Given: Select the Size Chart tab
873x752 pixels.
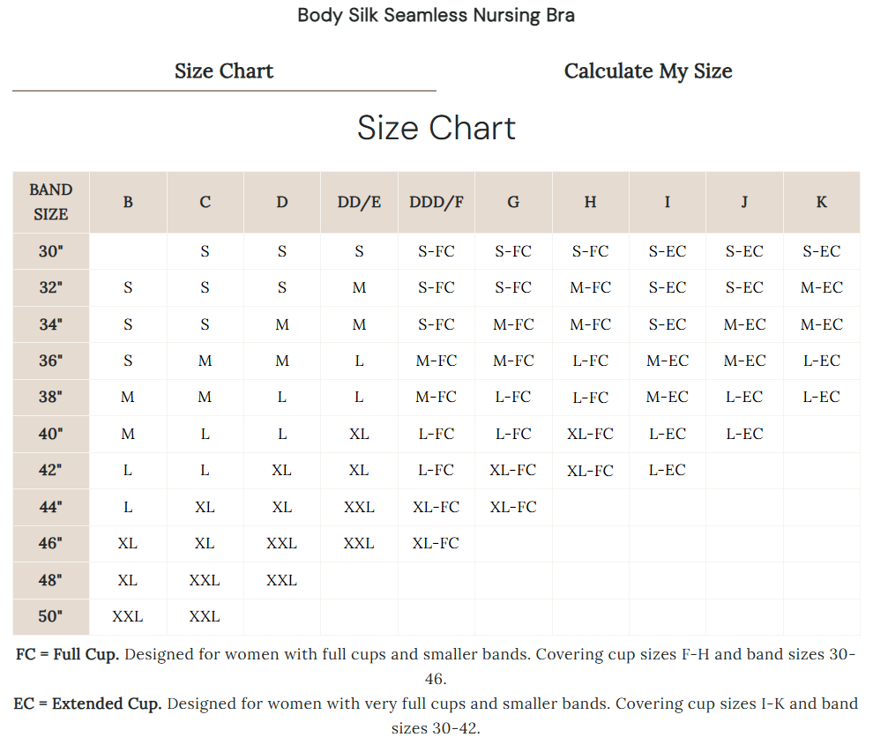Looking at the screenshot, I should [224, 71].
